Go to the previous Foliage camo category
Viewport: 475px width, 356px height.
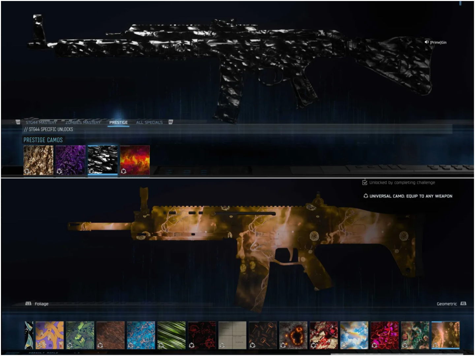(42, 304)
